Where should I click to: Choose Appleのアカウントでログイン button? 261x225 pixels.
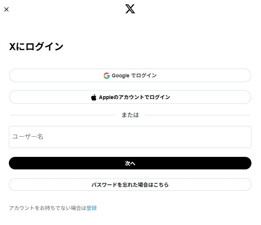[x=130, y=97]
